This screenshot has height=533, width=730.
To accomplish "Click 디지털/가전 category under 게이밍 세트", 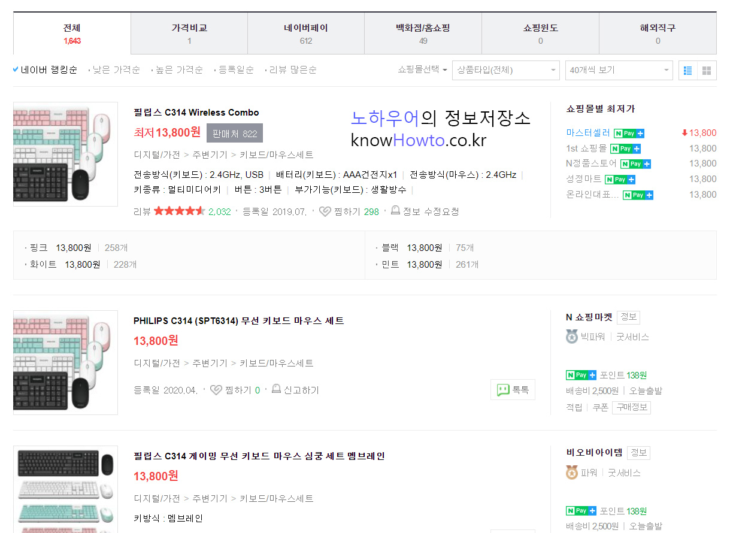I will [157, 498].
